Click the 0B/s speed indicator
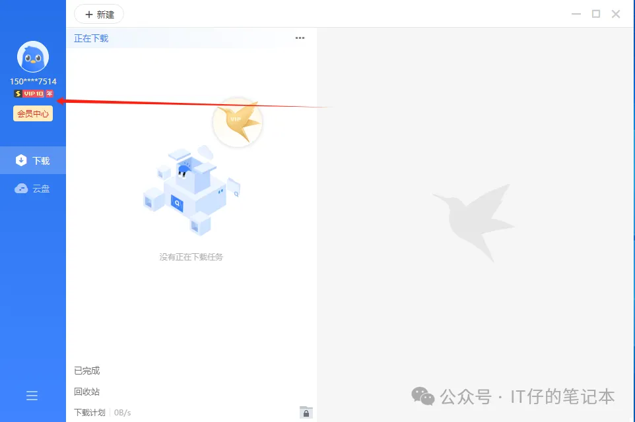This screenshot has height=422, width=635. 122,413
